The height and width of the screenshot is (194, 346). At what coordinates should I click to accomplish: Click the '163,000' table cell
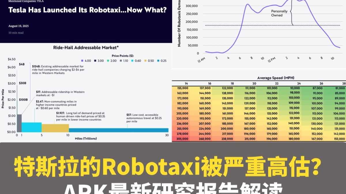pyautogui.click(x=182, y=93)
